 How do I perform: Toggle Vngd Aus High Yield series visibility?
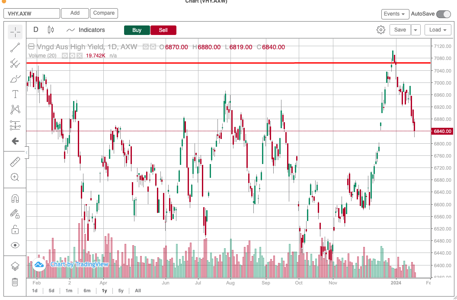tap(146, 47)
